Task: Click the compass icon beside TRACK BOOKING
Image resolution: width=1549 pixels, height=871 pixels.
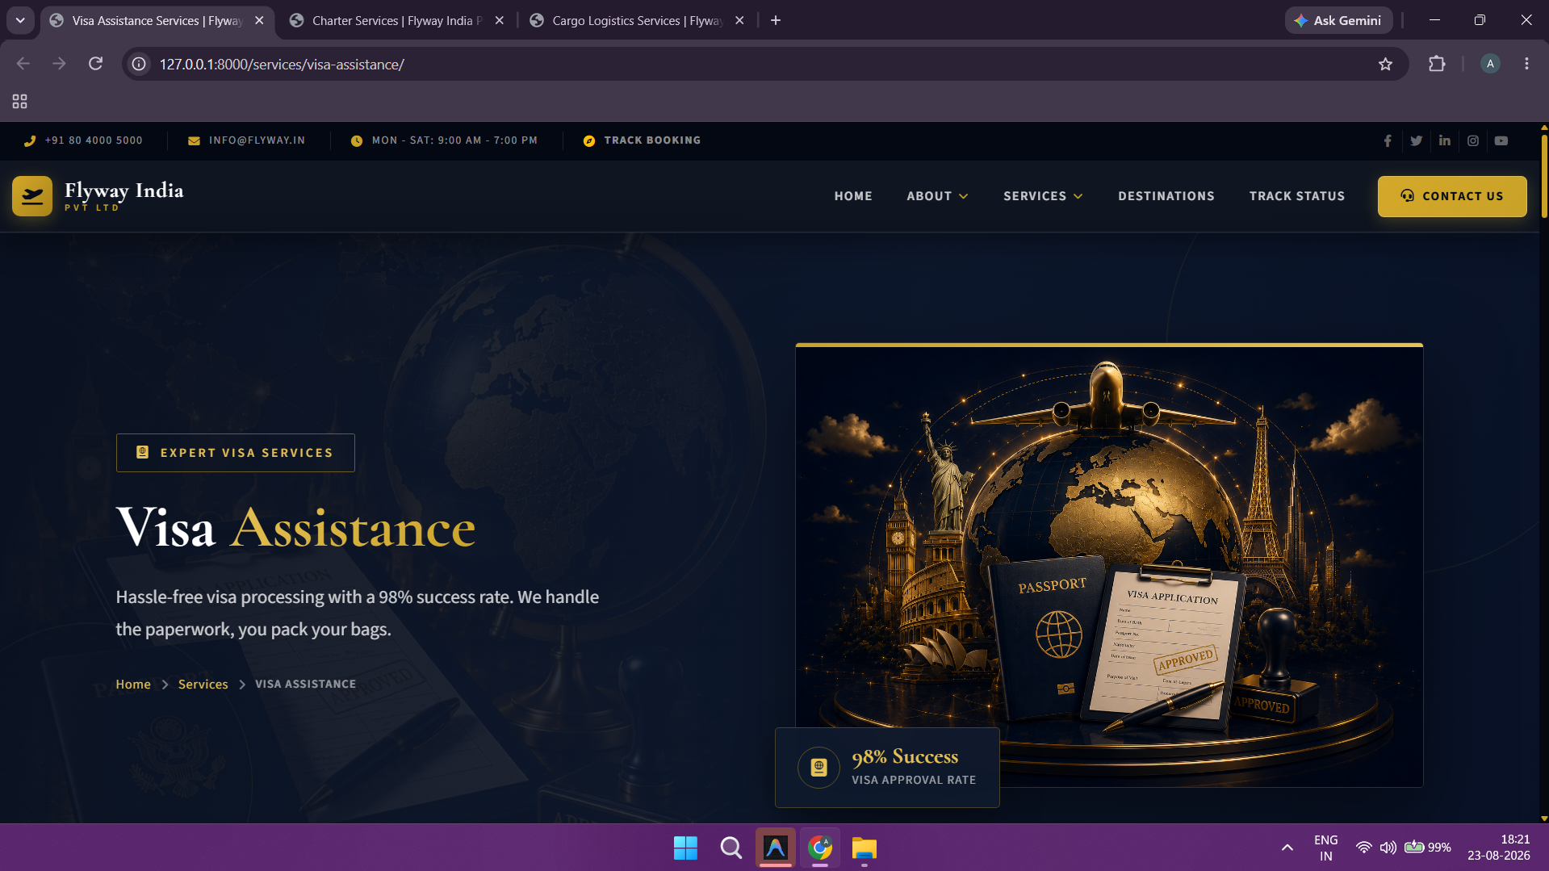Action: tap(589, 140)
